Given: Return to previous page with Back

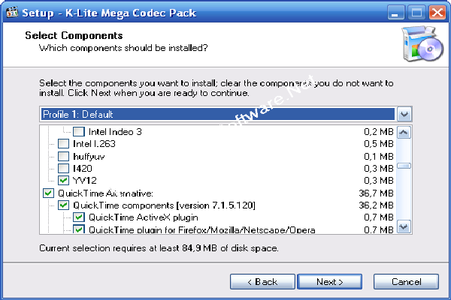Looking at the screenshot, I should tap(262, 282).
